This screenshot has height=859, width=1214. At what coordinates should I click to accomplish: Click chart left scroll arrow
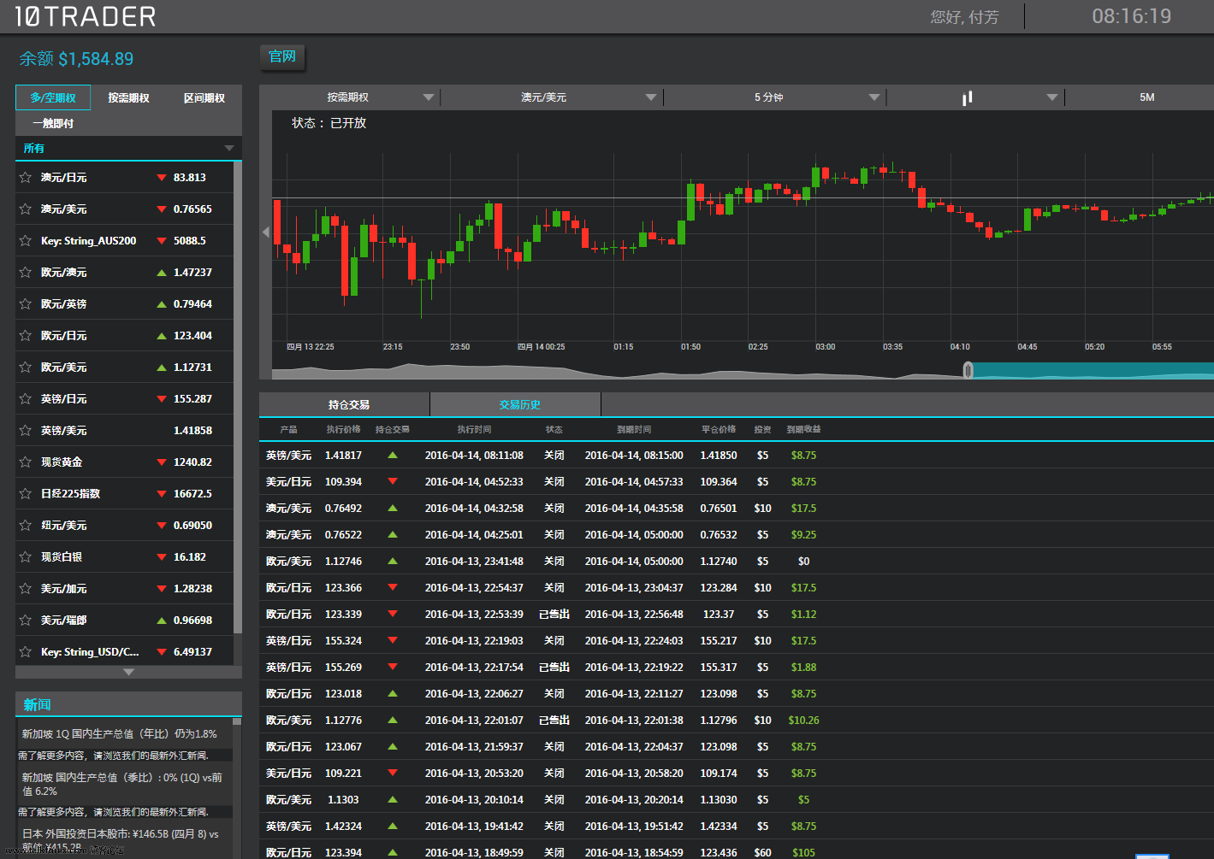click(x=266, y=232)
